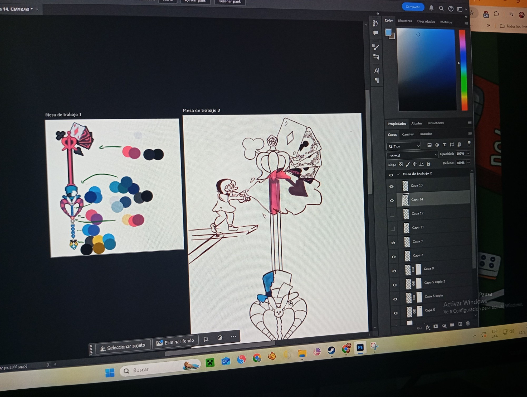
Task: Filter layers by adjustment layers icon
Action: 437,145
